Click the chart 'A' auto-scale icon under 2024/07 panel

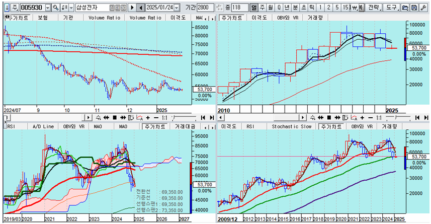[140, 118]
